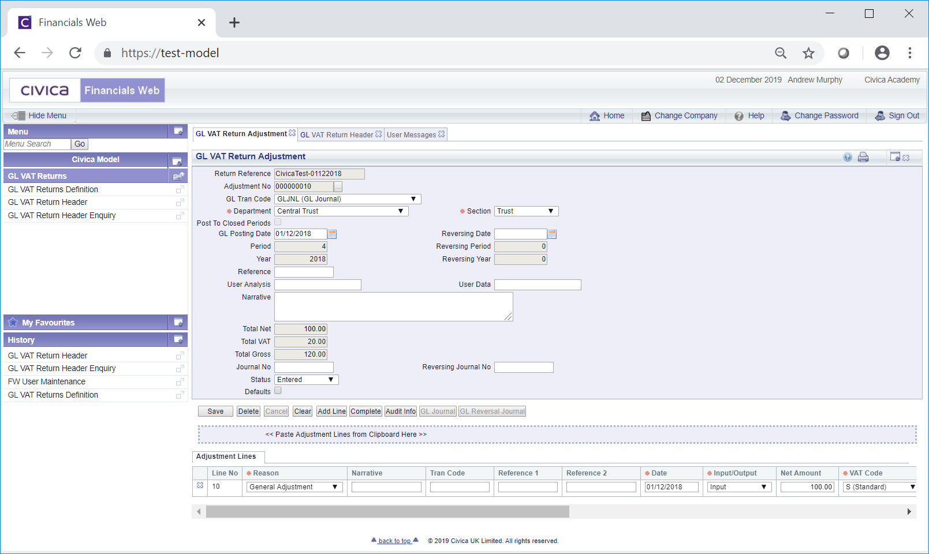
Task: Click the Change Password link
Action: pos(826,116)
